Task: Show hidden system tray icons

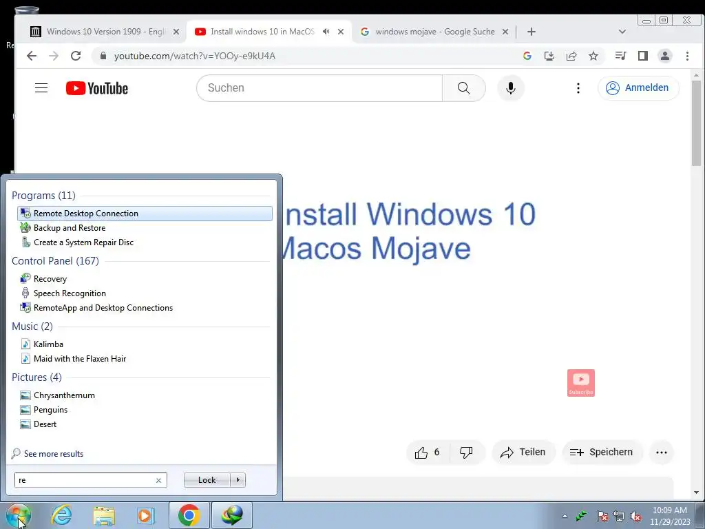Action: pyautogui.click(x=565, y=516)
